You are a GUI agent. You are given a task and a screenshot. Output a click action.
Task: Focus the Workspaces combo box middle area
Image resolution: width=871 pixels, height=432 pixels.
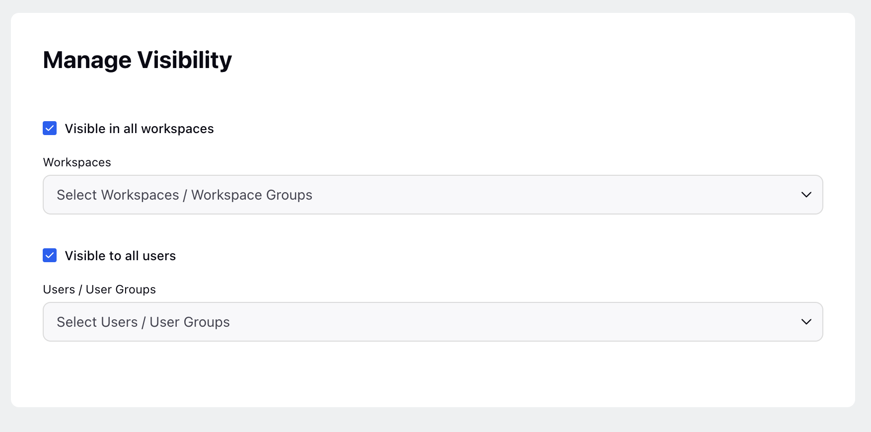[433, 195]
